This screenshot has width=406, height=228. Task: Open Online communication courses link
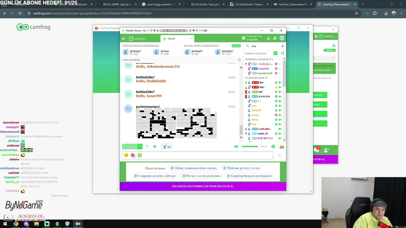[193, 168]
